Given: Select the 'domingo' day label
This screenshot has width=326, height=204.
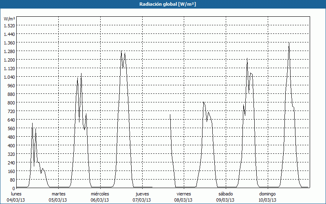Looking at the screenshot, I should pos(267,194).
